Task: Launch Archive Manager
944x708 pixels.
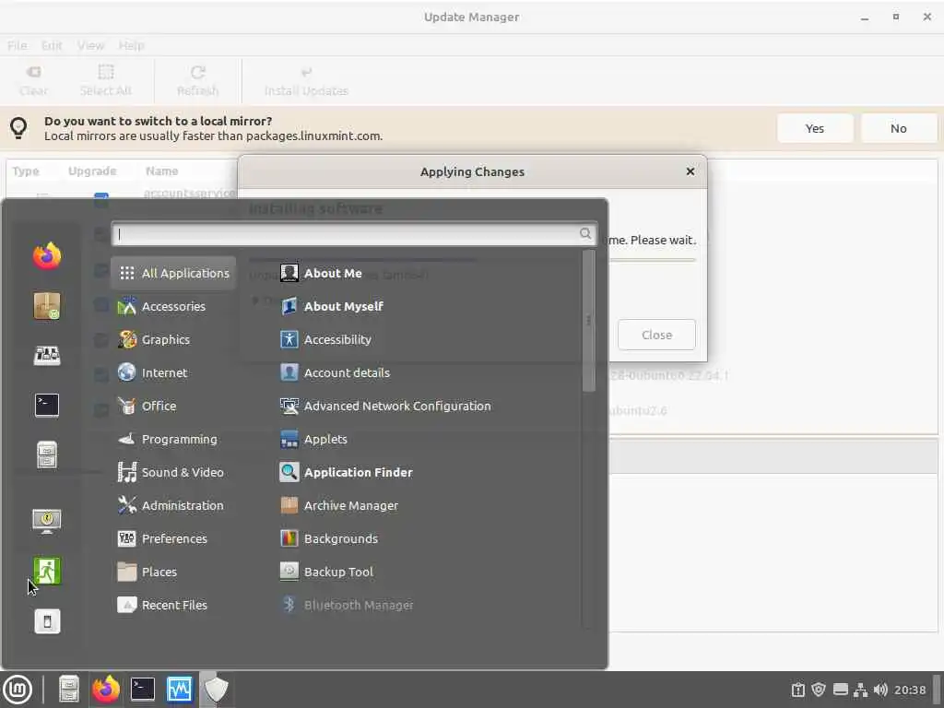Action: point(339,505)
